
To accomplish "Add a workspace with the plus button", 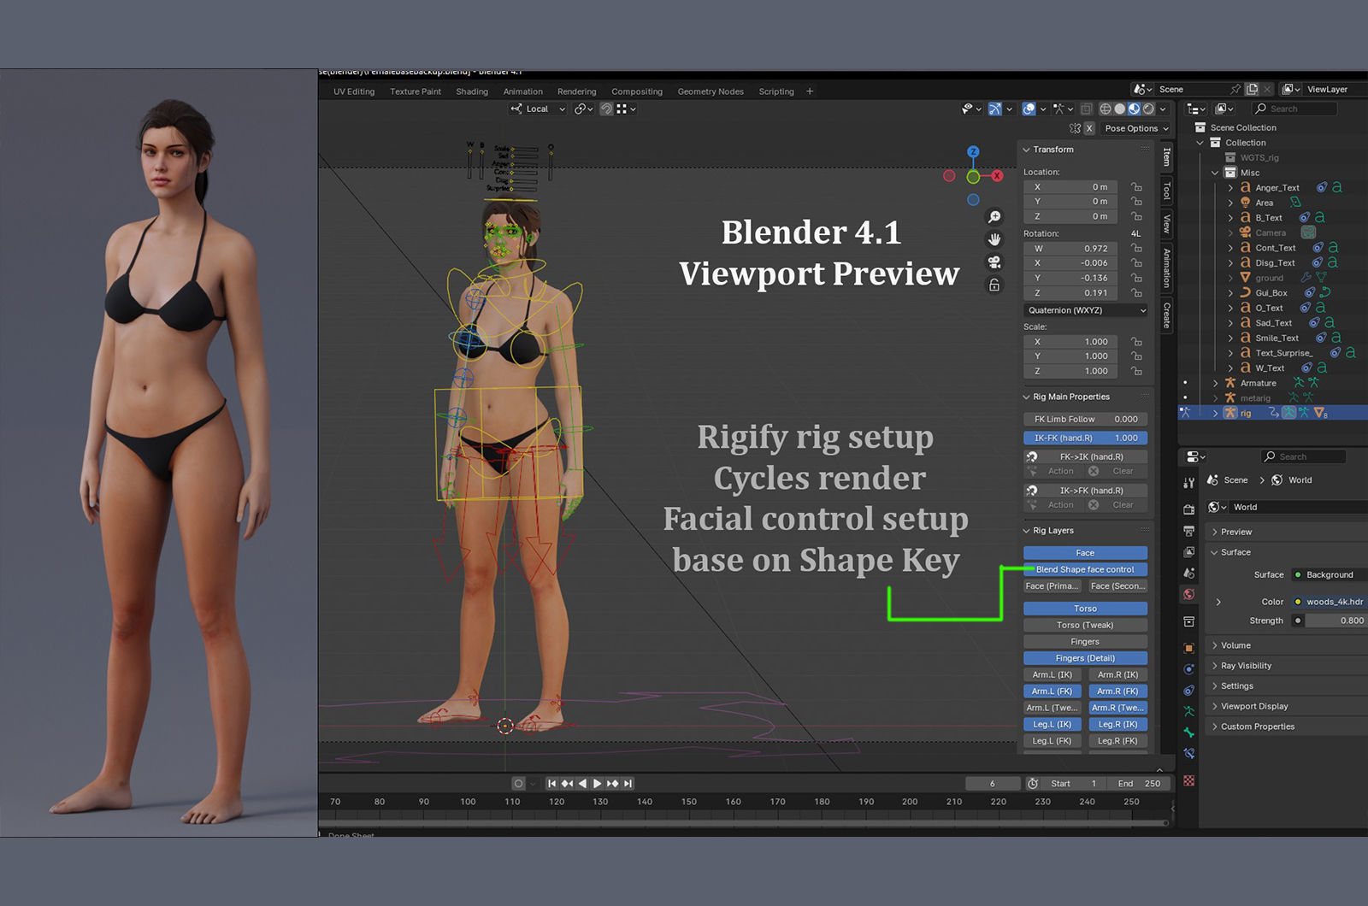I will (810, 91).
